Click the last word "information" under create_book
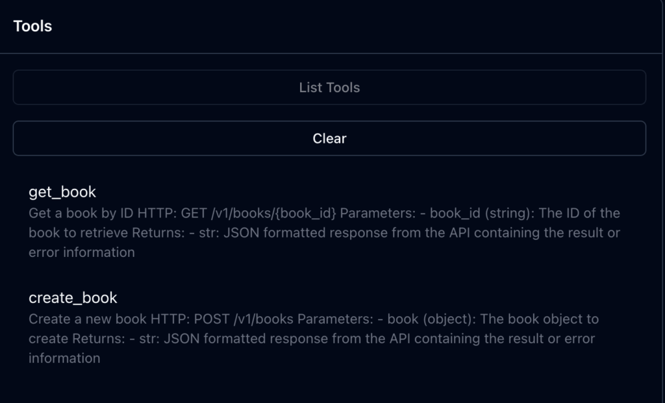The image size is (665, 403). [x=64, y=358]
